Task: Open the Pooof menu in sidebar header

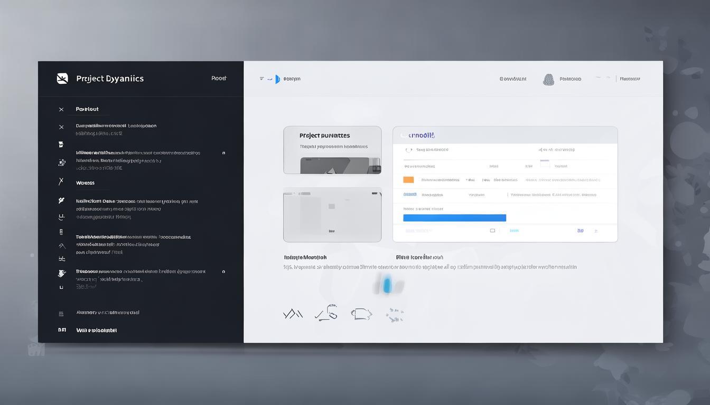Action: tap(219, 79)
